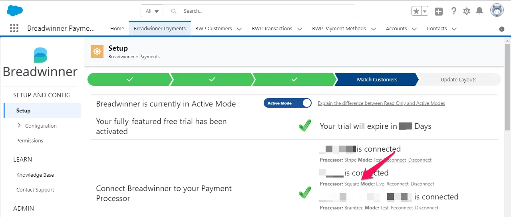Expand the BWP Customers tab dropdown
Viewport: 511px width, 217px height.
pyautogui.click(x=239, y=29)
